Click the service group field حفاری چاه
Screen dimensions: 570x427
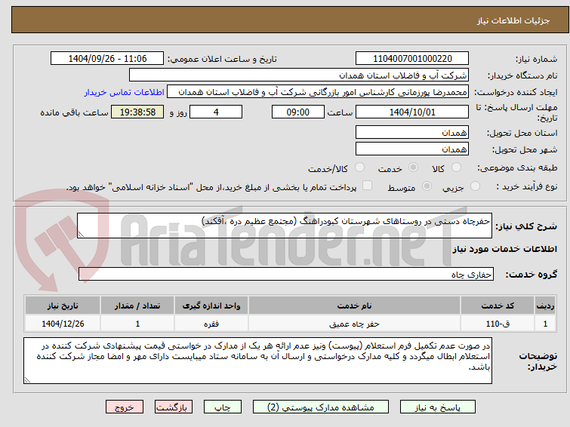pos(286,274)
